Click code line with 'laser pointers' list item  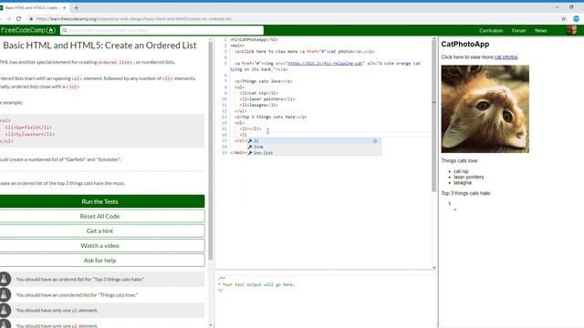[x=267, y=99]
